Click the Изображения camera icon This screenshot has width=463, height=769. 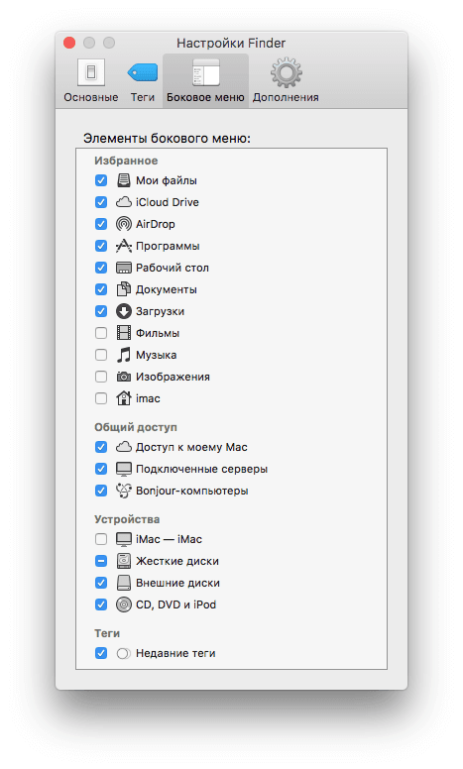[124, 377]
